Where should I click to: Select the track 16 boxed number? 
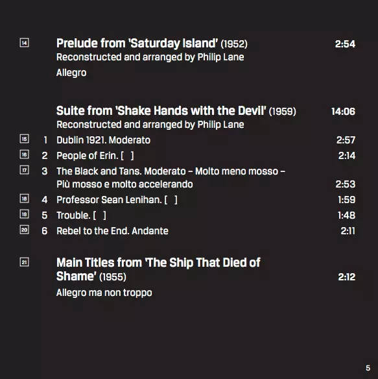tap(24, 154)
